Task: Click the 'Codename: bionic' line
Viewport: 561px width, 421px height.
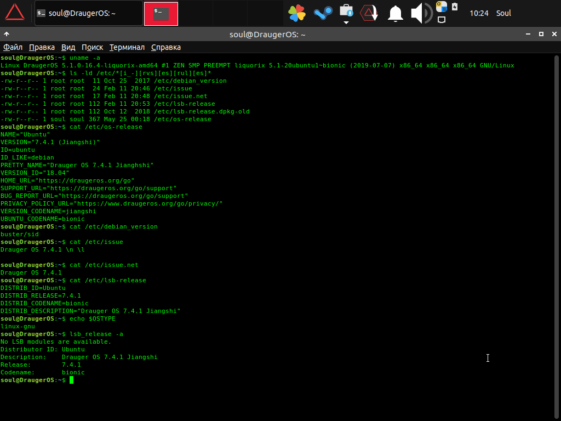Action: (x=43, y=372)
